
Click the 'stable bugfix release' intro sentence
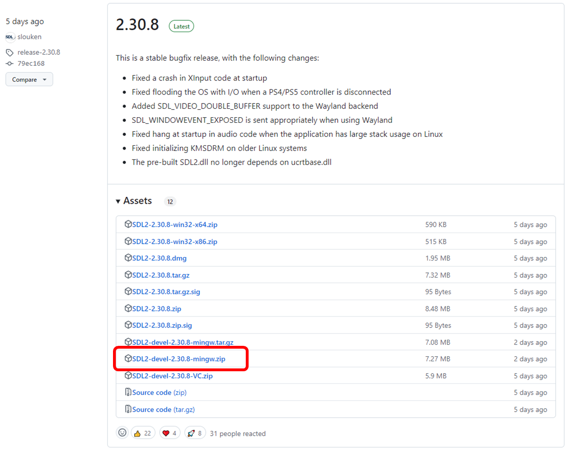click(x=218, y=58)
